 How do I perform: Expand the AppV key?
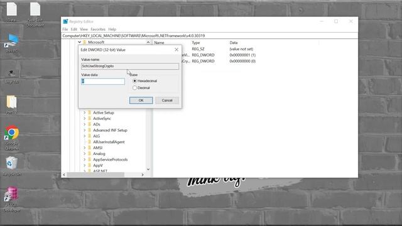click(85, 166)
